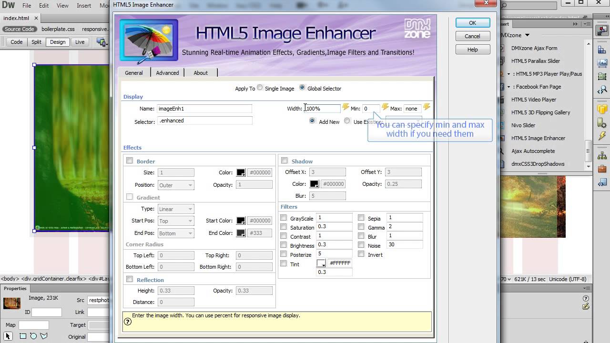Screen dimensions: 610x343
Task: Open the Tint color swatch picker
Action: [x=322, y=263]
